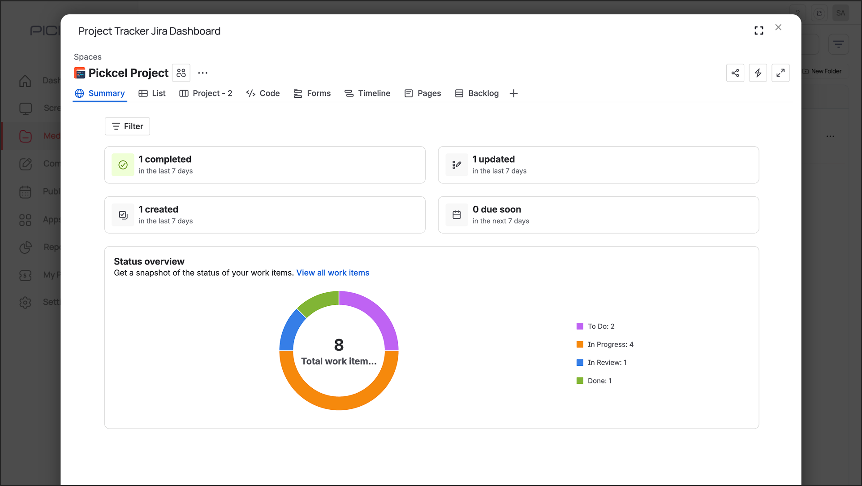Close the Project Tracker Jira Dashboard dialog

778,27
